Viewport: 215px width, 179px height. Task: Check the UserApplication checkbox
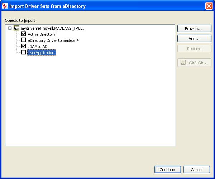(x=23, y=52)
